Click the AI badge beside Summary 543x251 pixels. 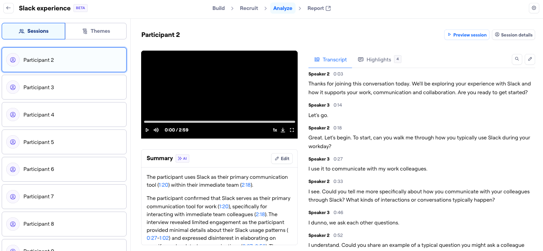click(x=182, y=158)
